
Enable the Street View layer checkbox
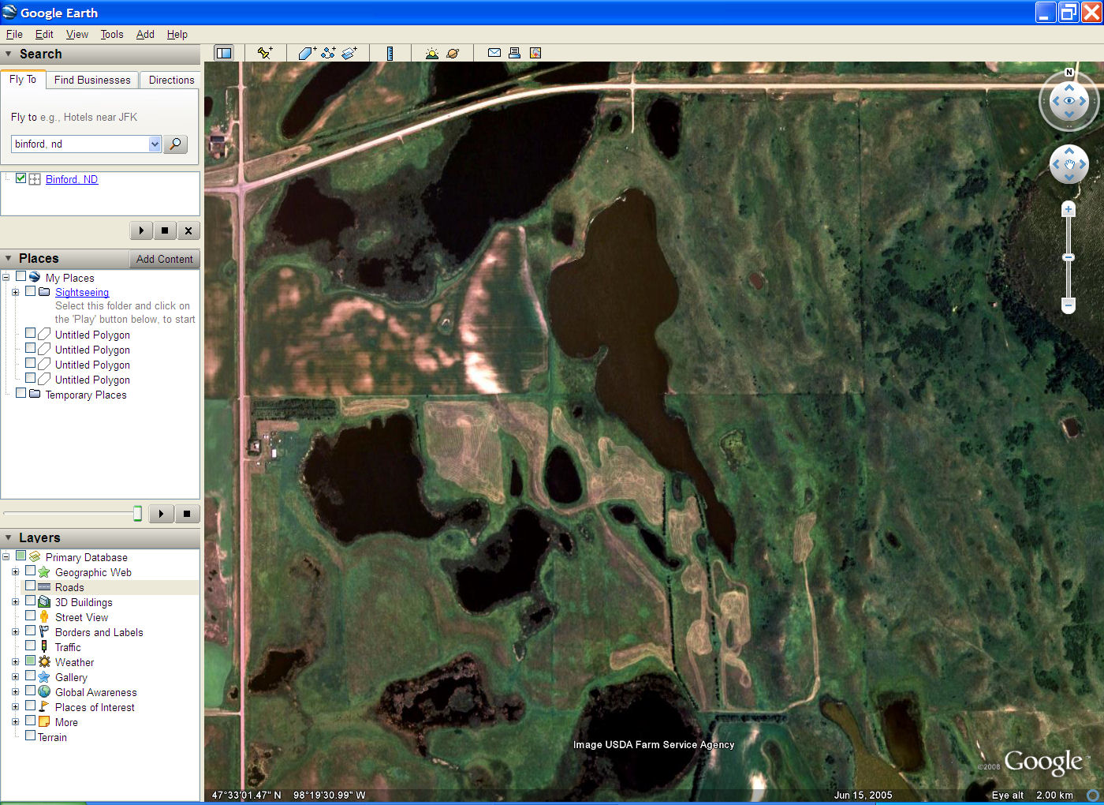(x=30, y=616)
